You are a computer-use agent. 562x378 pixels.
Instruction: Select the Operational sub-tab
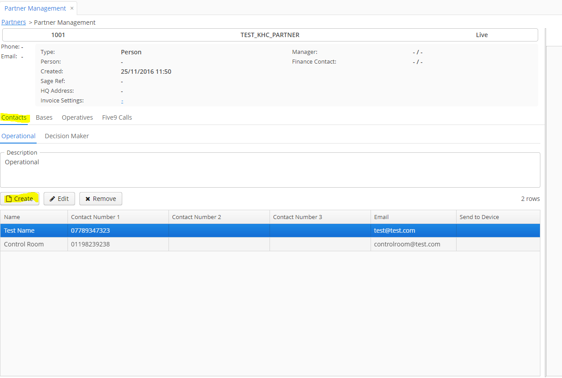click(19, 136)
